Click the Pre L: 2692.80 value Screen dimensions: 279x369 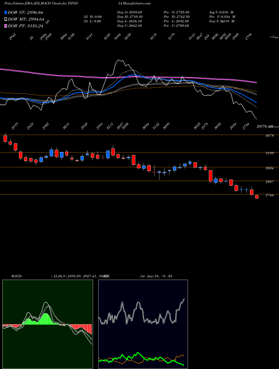click(x=176, y=21)
